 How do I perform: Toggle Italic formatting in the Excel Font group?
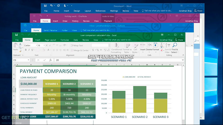coord(29,50)
